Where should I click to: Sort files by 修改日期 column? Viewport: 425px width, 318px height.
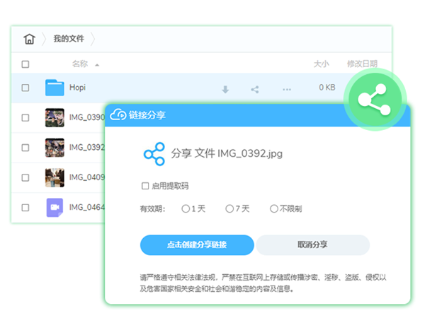click(362, 64)
